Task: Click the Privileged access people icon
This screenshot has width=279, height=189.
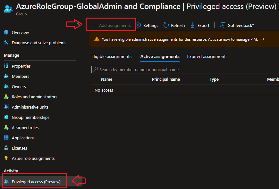Action: [x=6, y=182]
